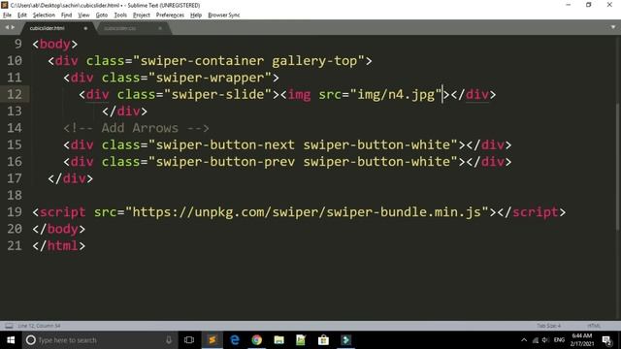Open the Browser Sync menu
This screenshot has height=349, width=621.
pyautogui.click(x=224, y=16)
